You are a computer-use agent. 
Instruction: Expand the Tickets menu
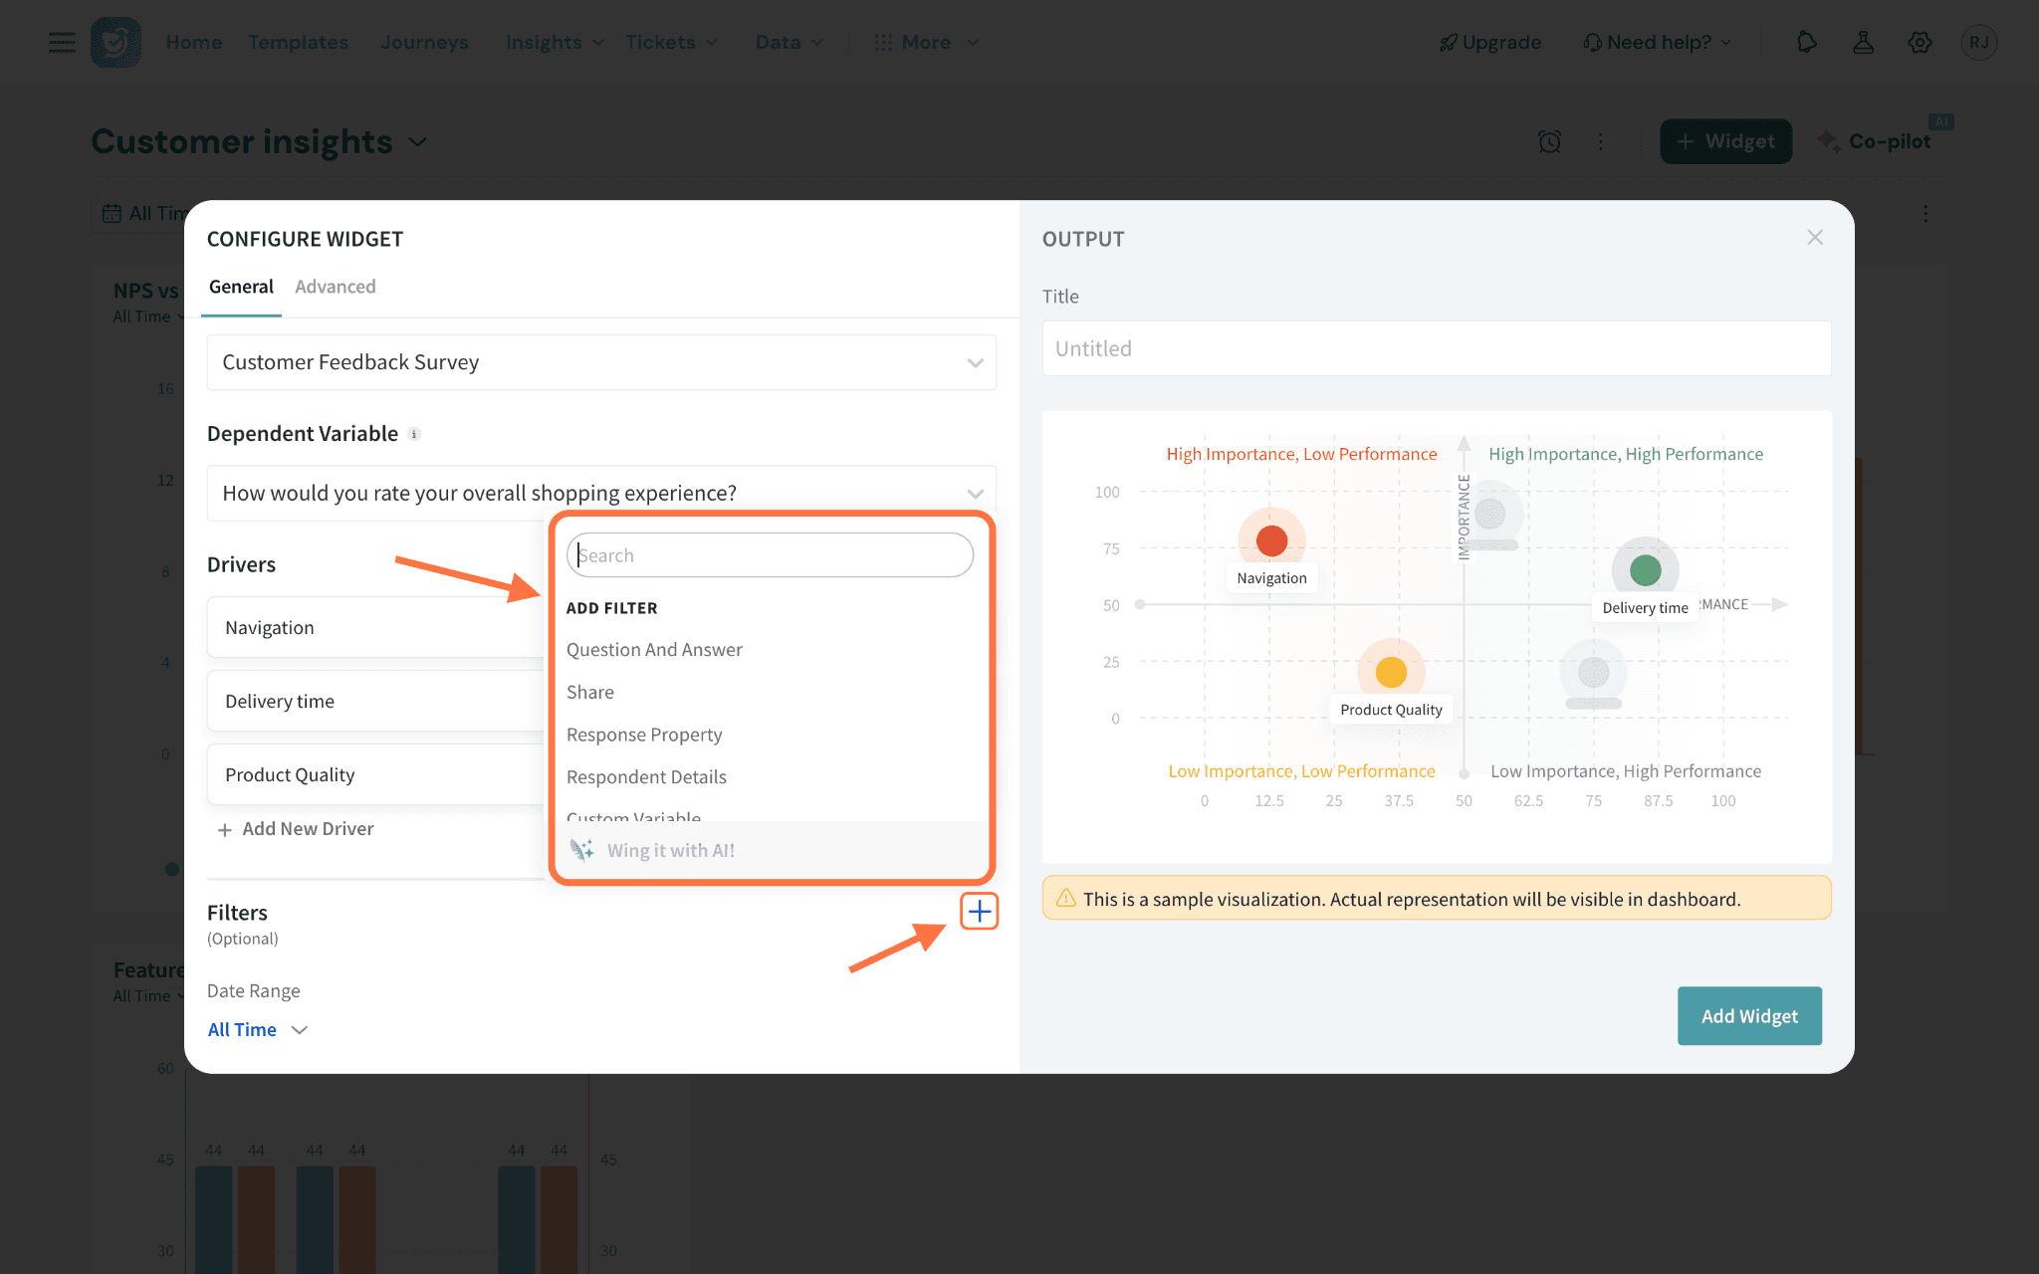[x=671, y=42]
